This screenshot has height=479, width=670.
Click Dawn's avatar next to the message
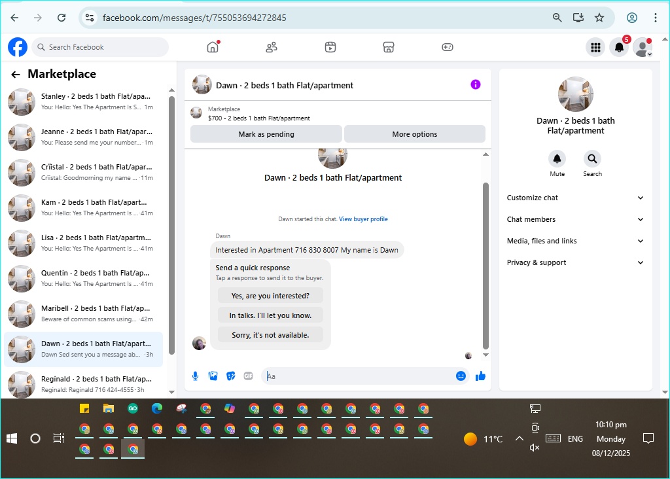point(199,343)
